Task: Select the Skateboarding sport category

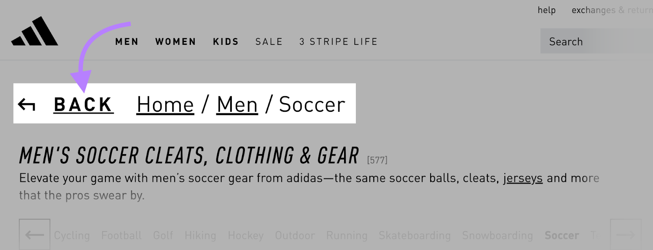Action: (x=414, y=235)
